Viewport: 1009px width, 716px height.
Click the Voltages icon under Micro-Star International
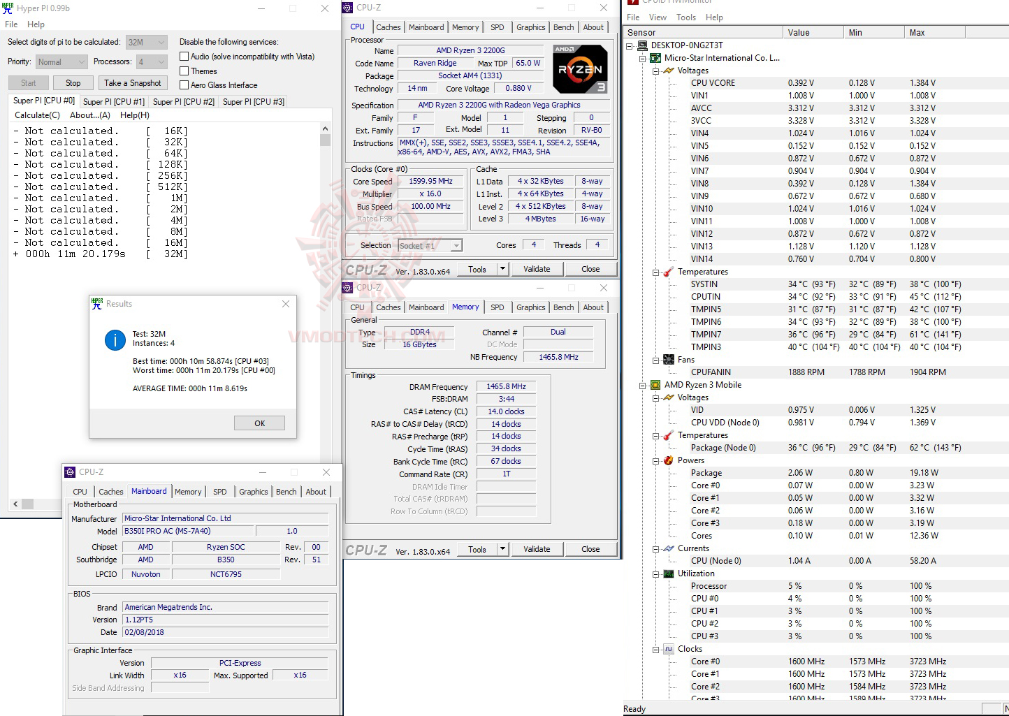click(669, 71)
